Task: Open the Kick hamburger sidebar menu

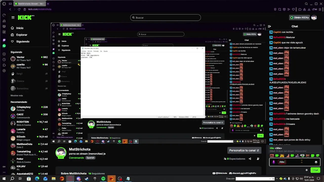Action: tap(13, 17)
